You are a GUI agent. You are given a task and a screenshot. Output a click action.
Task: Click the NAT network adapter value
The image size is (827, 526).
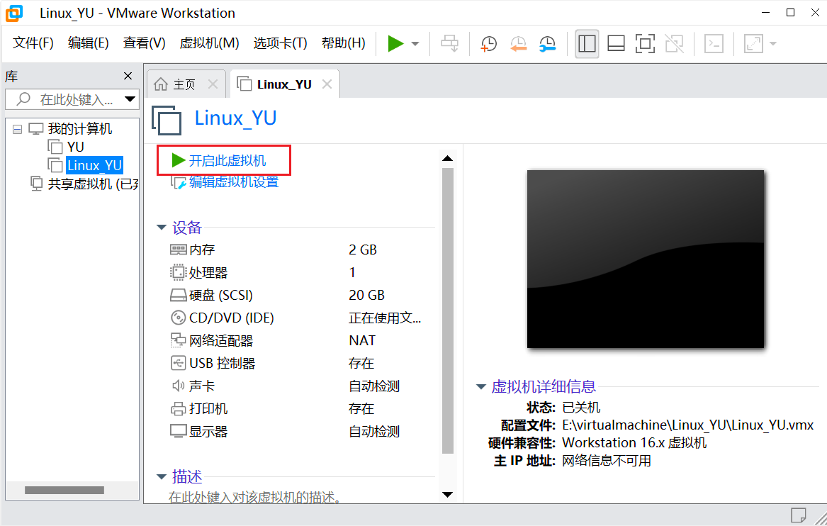point(362,340)
